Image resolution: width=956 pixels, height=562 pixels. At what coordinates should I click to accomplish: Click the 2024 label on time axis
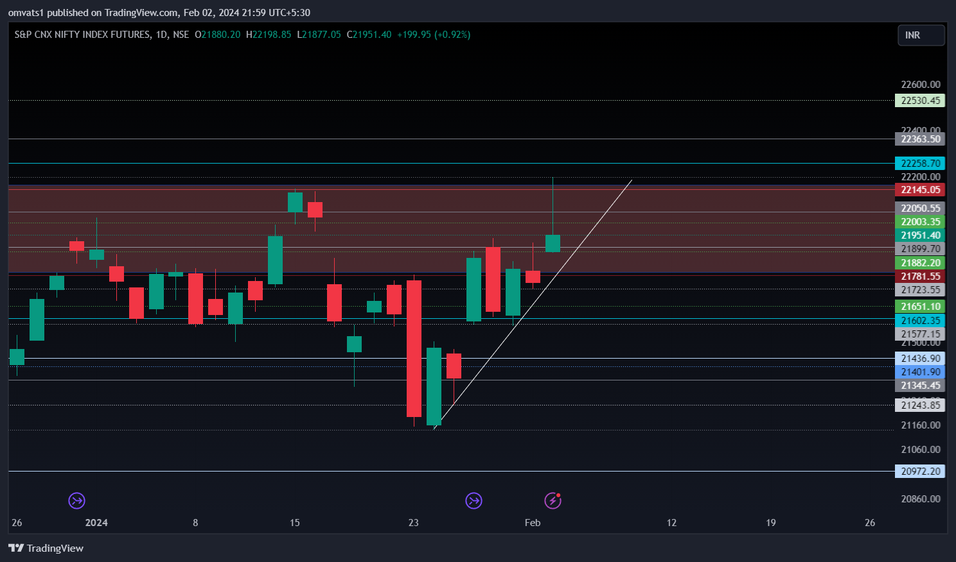tap(96, 522)
